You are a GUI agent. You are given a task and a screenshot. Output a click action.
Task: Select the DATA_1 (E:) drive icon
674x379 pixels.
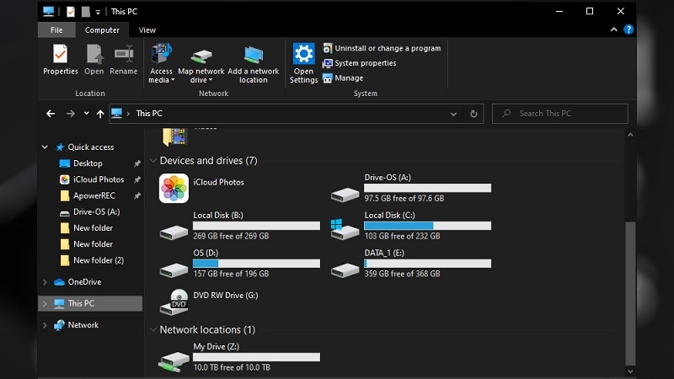pos(345,270)
